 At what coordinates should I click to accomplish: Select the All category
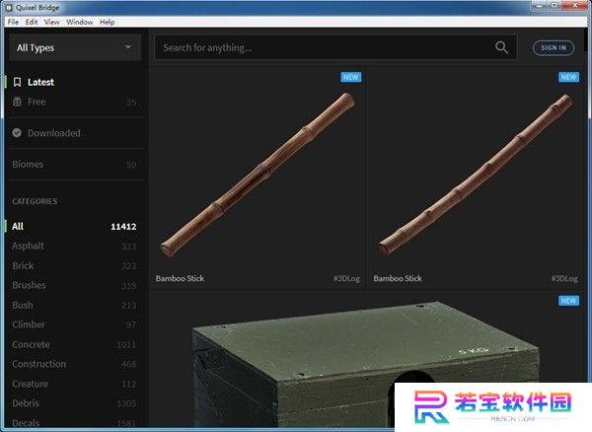coord(74,227)
